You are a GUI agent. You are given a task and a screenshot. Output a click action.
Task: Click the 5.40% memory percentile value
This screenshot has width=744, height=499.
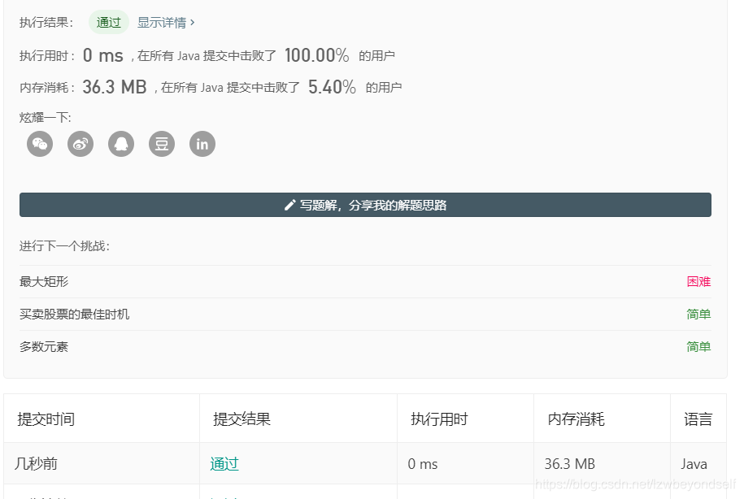(x=332, y=87)
